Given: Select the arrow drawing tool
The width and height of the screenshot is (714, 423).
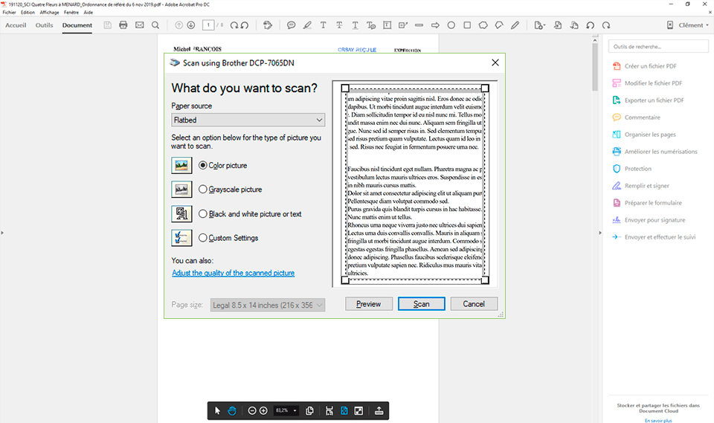Looking at the screenshot, I should pyautogui.click(x=435, y=25).
